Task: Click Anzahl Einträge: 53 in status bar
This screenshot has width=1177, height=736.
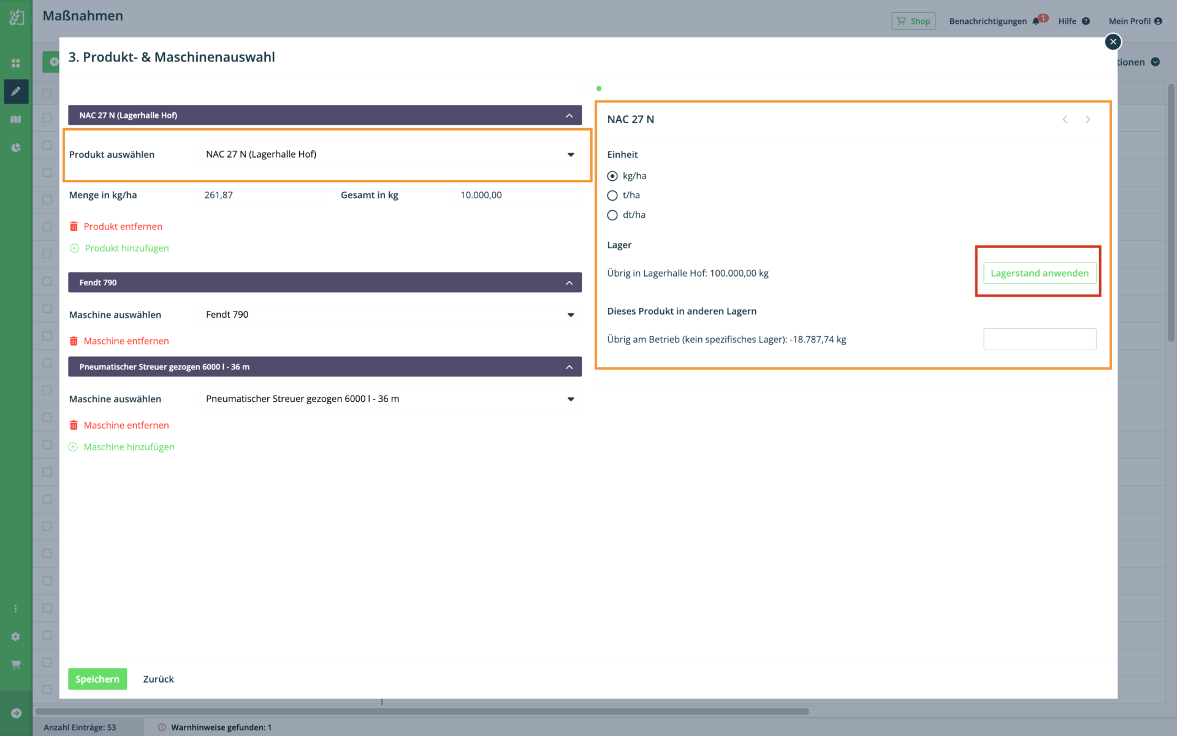Action: tap(80, 727)
